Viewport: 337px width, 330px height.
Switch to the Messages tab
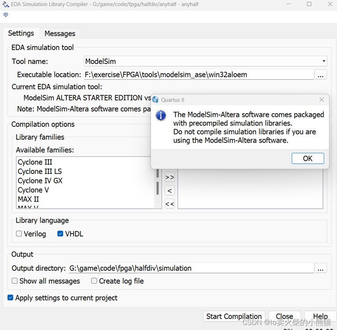tap(60, 34)
